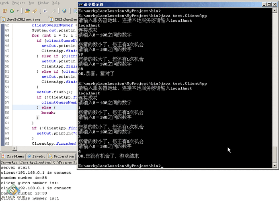Click the command prompt vertical scrollbar thumb
The width and height of the screenshot is (279, 201).
click(x=275, y=155)
